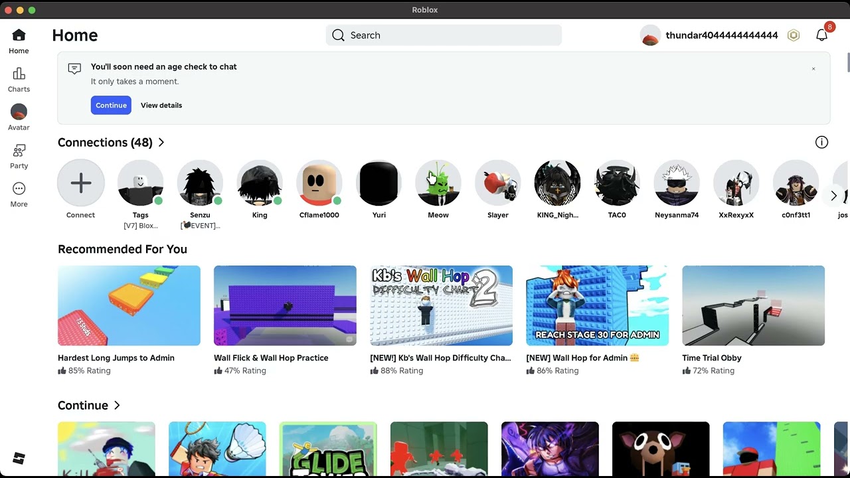This screenshot has width=850, height=478.
Task: Open connection King's avatar
Action: (x=260, y=183)
